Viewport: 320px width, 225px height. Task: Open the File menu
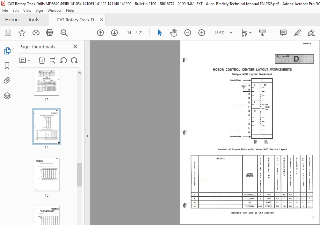click(x=5, y=11)
